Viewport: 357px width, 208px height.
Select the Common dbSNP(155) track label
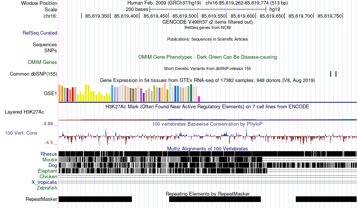[x=33, y=74]
